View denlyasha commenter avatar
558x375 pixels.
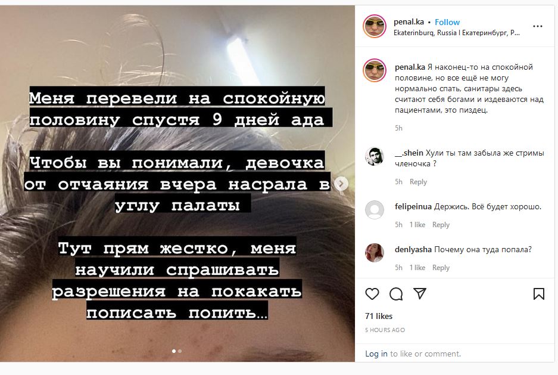click(x=375, y=253)
